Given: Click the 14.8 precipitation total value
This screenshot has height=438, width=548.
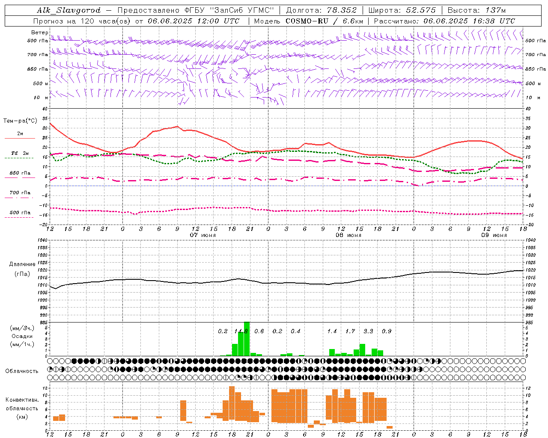Looking at the screenshot, I should click(241, 331).
